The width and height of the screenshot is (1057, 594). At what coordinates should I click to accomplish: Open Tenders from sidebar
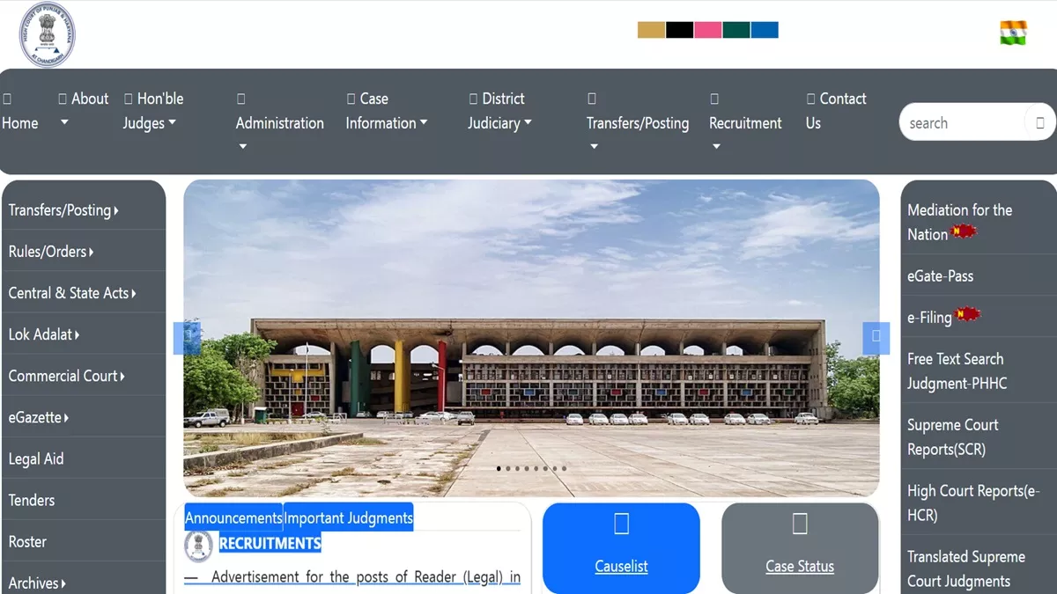(83, 499)
